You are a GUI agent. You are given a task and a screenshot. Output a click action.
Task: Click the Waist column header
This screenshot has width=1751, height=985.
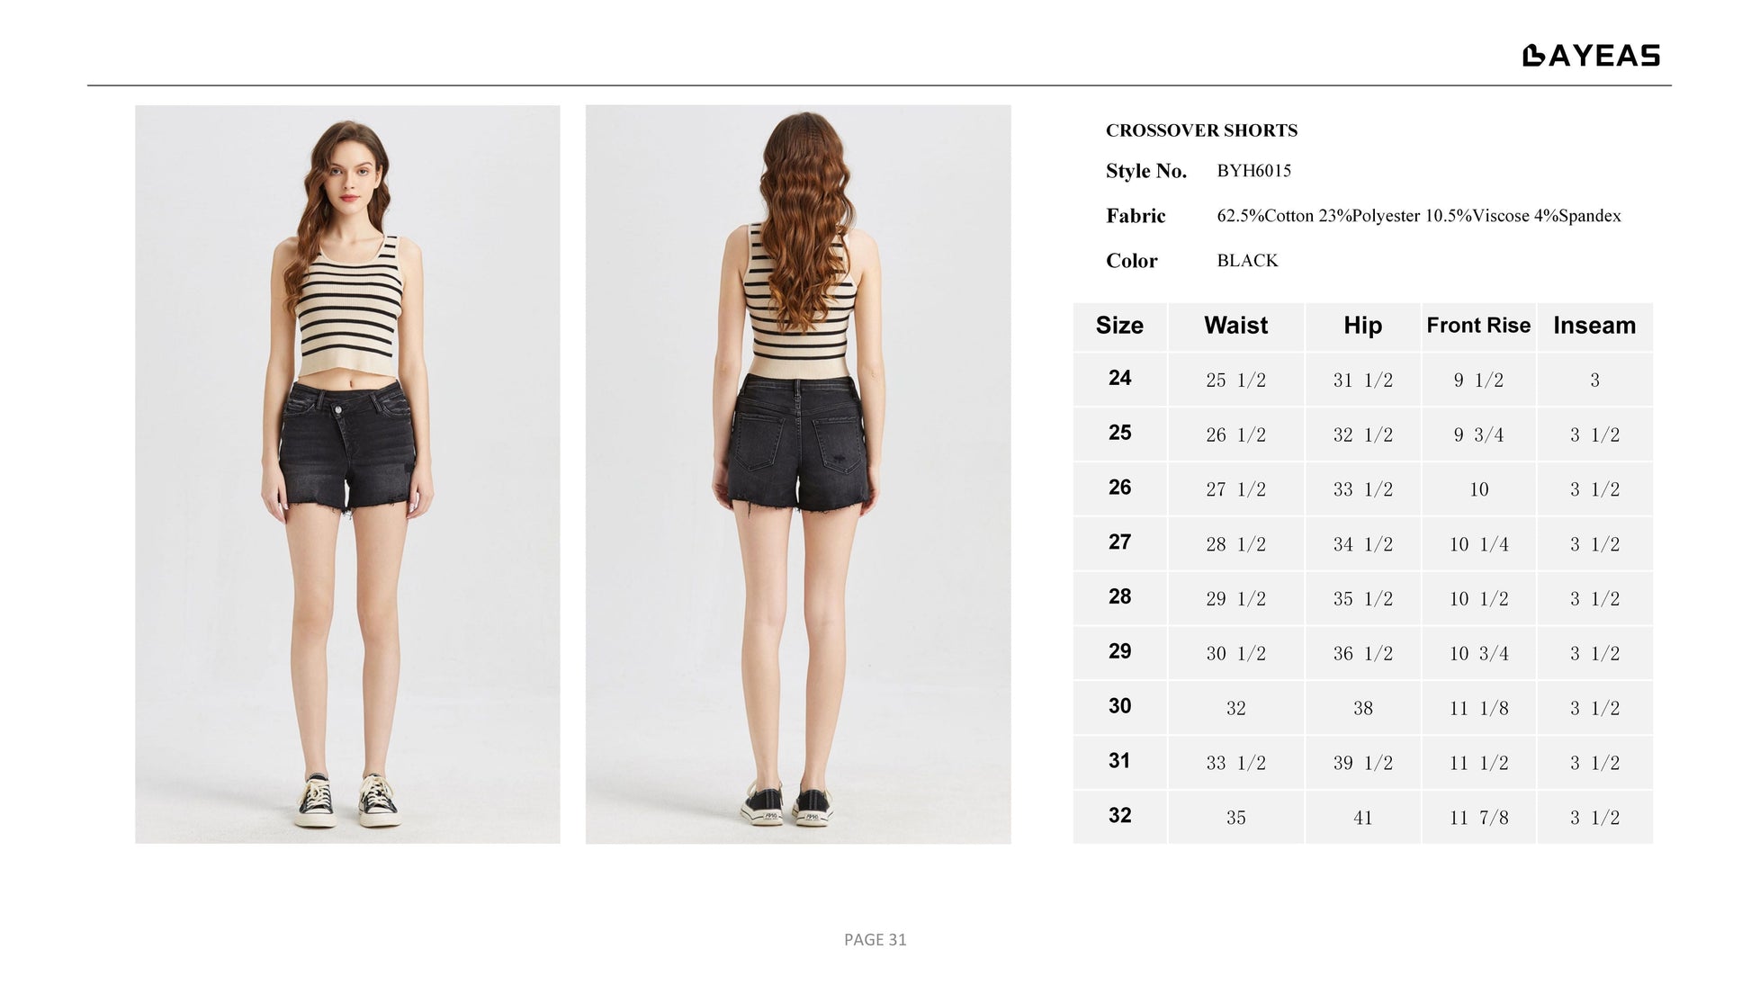(1235, 326)
